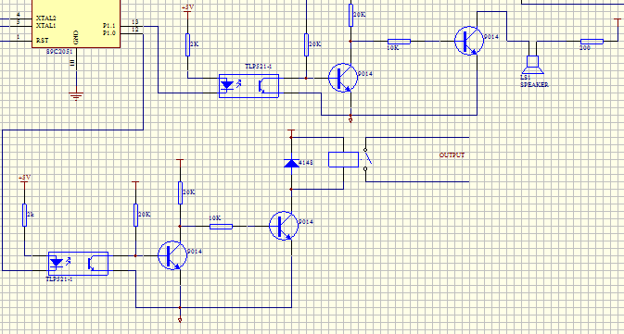Select the 9014 transistor below the 4148 diode

[x=284, y=226]
